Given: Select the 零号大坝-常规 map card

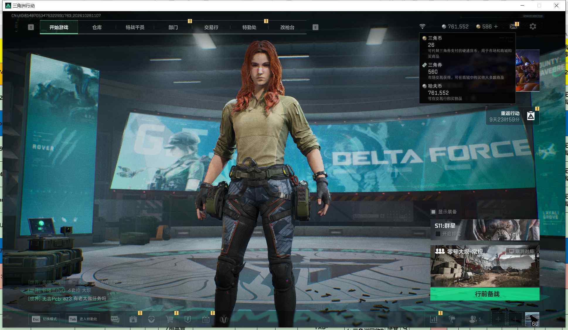Looking at the screenshot, I should (485, 266).
